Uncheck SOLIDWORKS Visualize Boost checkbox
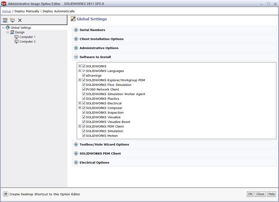 coord(84,121)
